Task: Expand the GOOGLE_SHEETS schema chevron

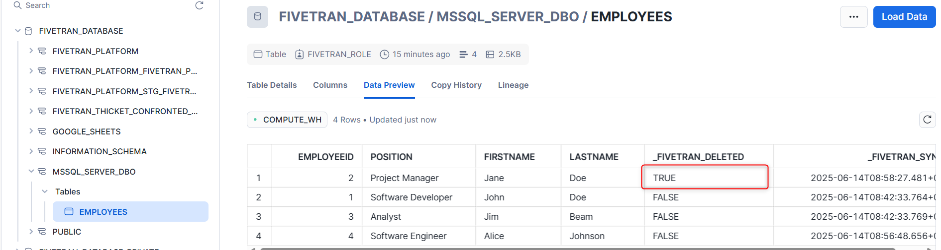Action: 31,131
